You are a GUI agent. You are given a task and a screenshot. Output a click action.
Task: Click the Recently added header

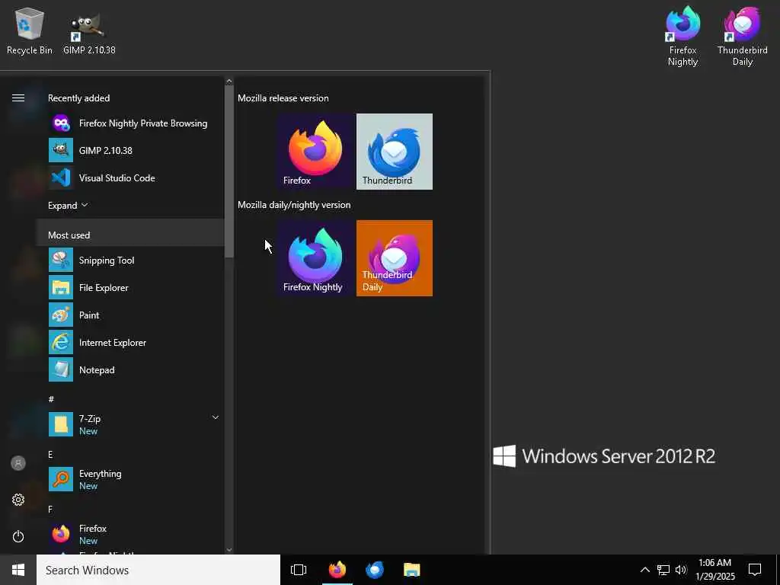pyautogui.click(x=78, y=98)
